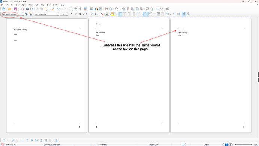Screen dimensions: 259x146
Task: Open the Table menu
Action: tap(37, 5)
